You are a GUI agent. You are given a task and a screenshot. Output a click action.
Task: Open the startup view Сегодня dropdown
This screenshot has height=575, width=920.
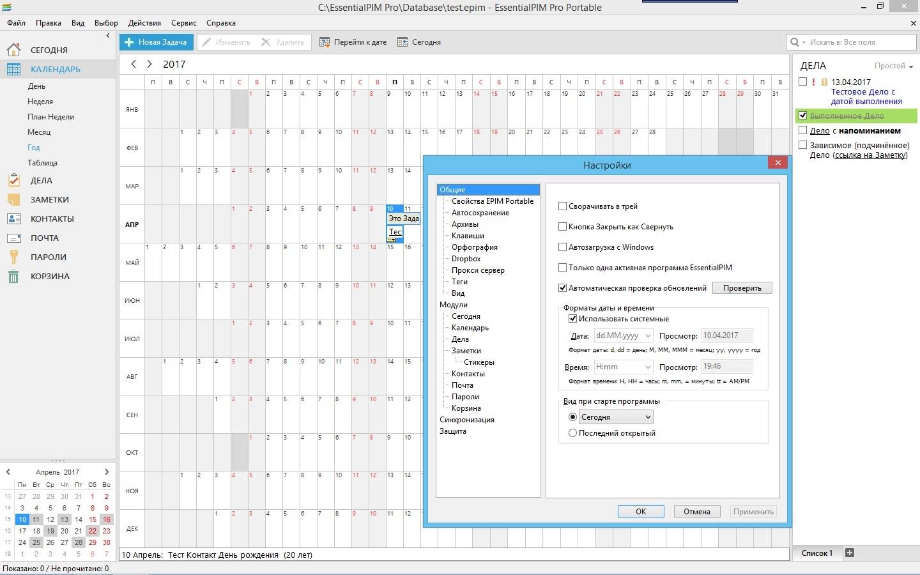[616, 417]
